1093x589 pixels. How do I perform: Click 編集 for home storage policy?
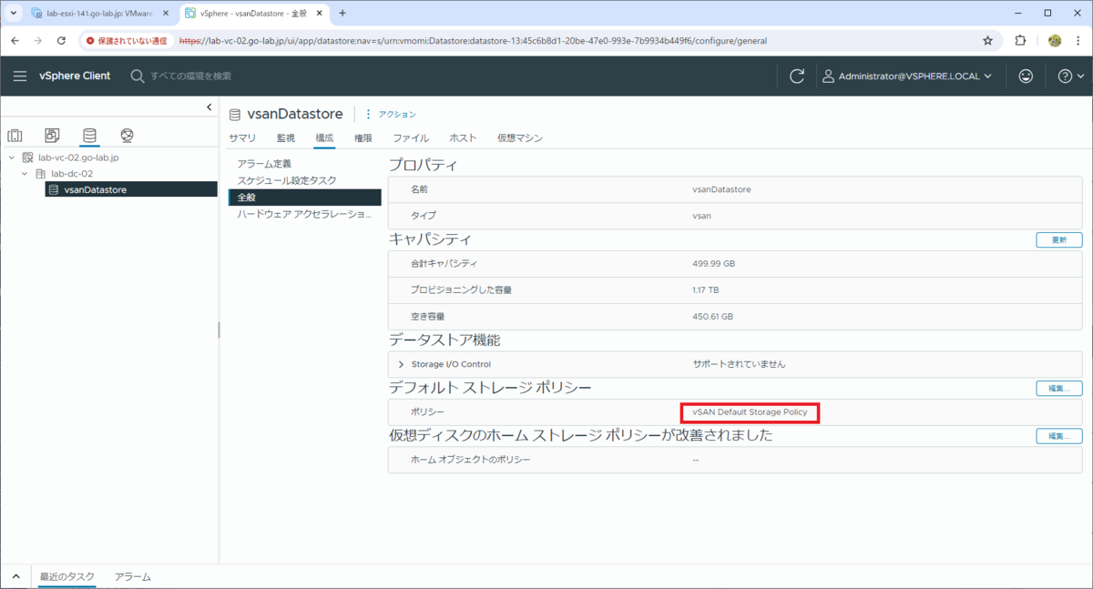1059,436
